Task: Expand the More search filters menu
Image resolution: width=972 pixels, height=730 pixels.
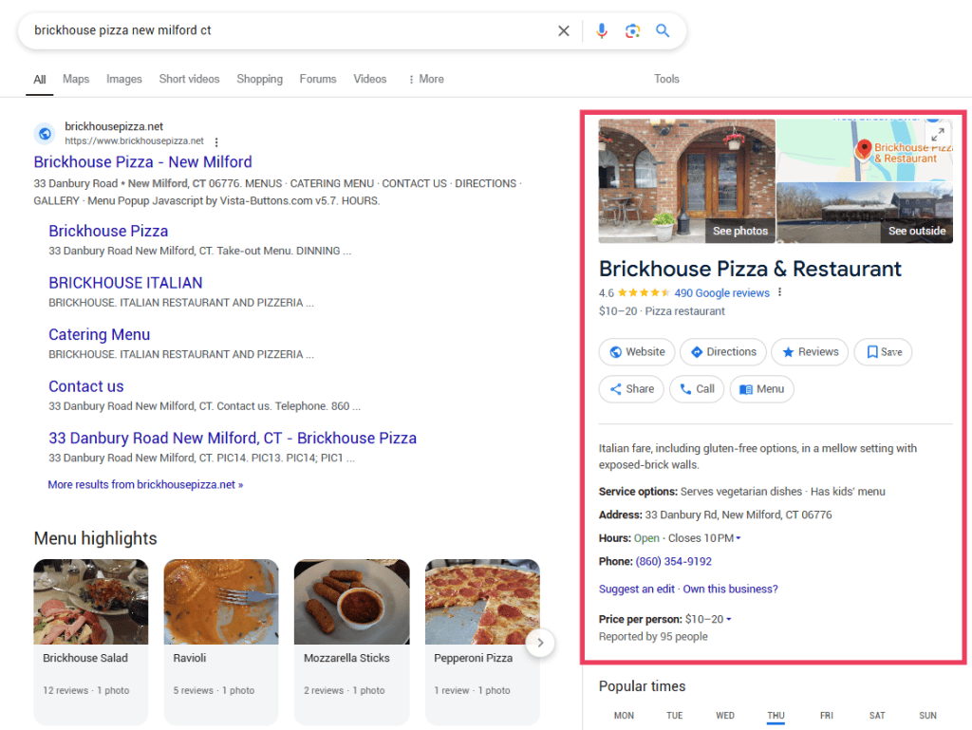Action: tap(426, 80)
